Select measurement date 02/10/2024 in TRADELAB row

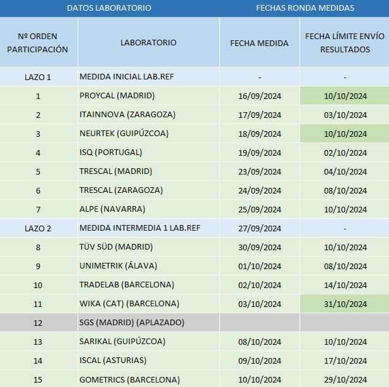point(260,285)
